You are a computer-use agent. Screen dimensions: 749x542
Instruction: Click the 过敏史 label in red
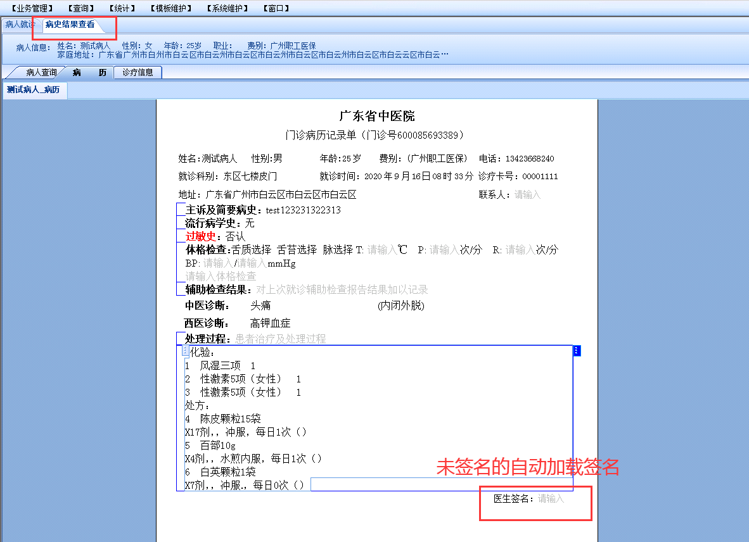pyautogui.click(x=201, y=236)
